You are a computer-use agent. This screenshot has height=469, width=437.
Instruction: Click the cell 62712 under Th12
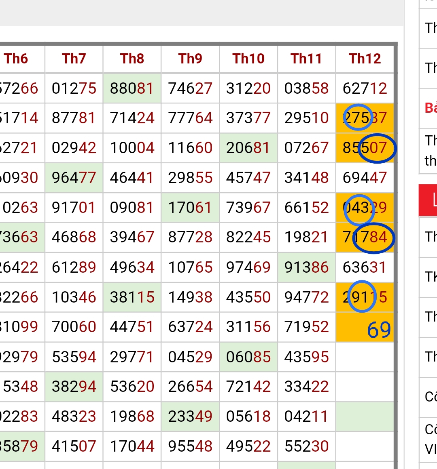365,88
